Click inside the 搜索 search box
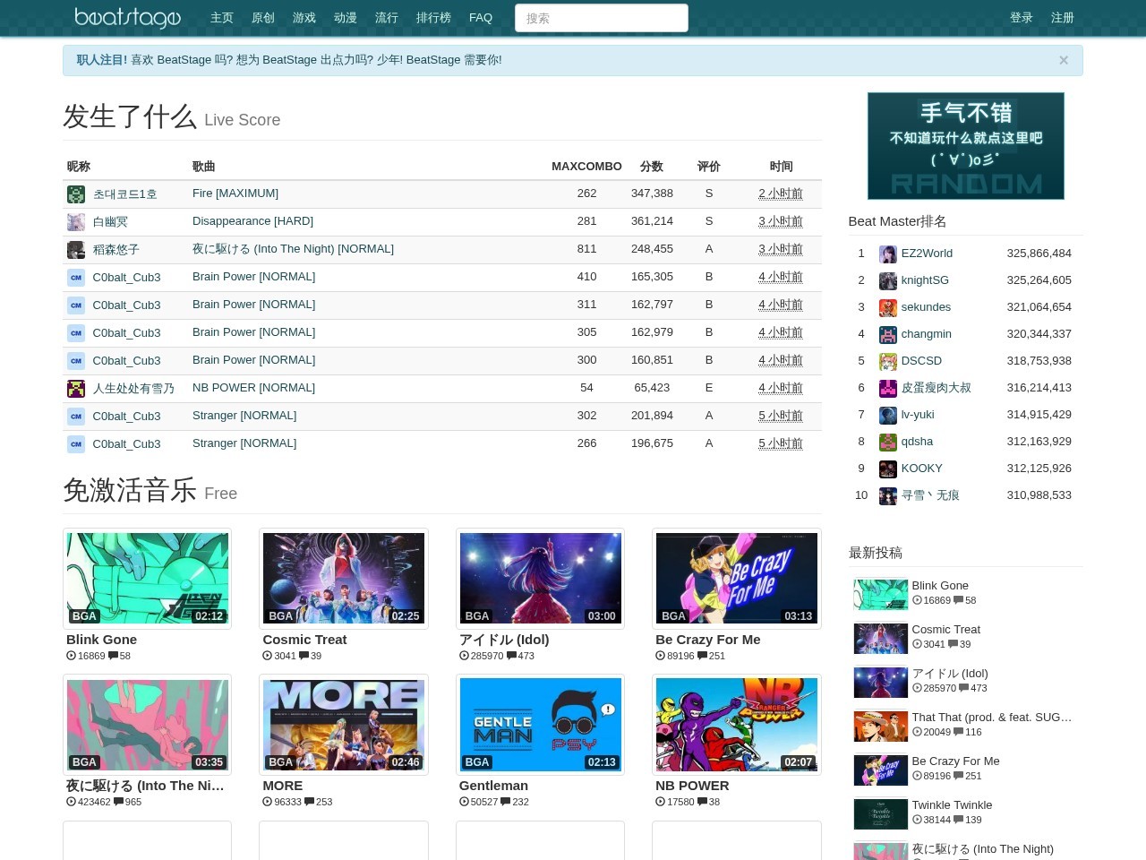The height and width of the screenshot is (860, 1146). pos(602,18)
